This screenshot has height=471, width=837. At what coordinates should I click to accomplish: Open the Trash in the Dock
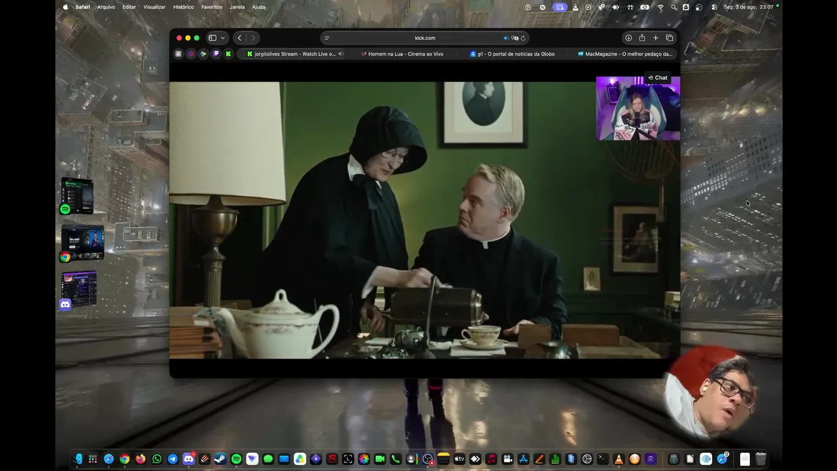click(x=760, y=459)
